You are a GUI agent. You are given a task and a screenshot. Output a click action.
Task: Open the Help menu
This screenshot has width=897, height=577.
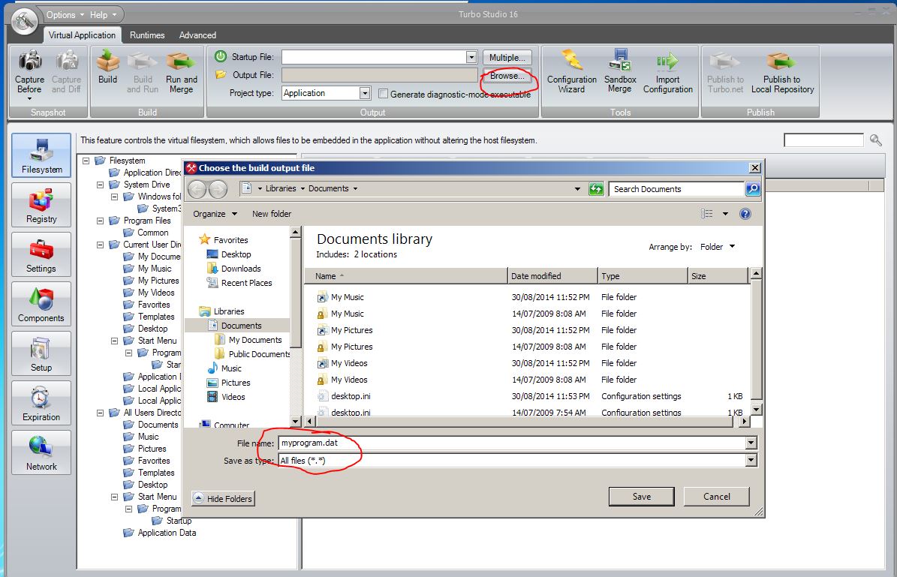tap(103, 15)
